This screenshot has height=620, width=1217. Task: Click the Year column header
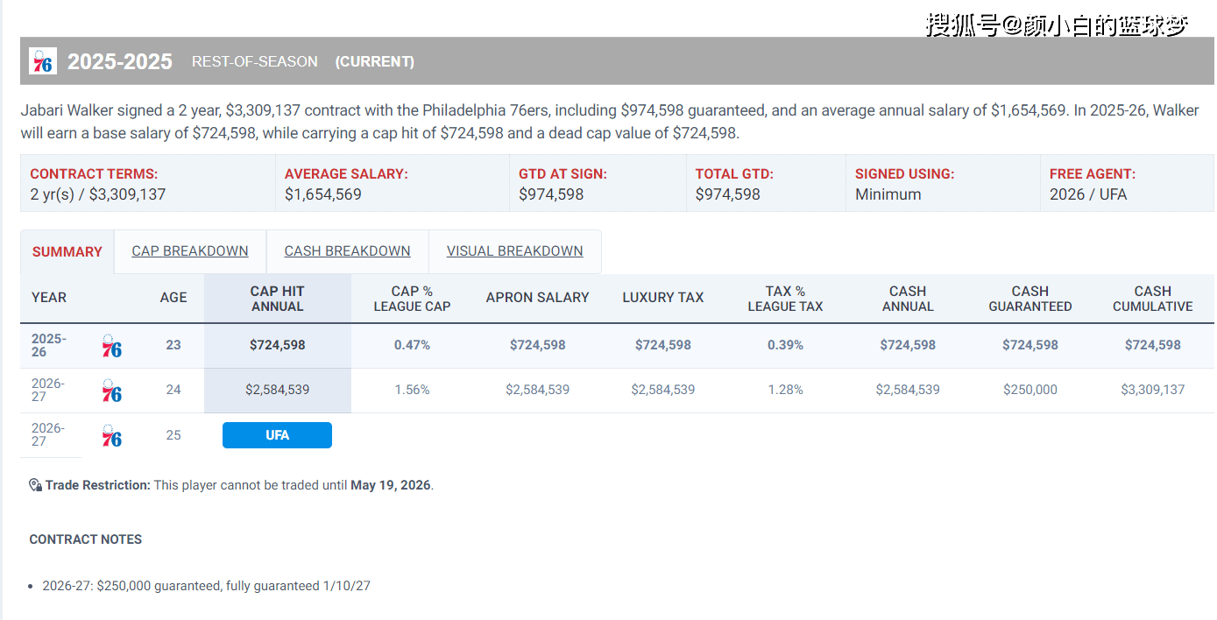coord(49,298)
